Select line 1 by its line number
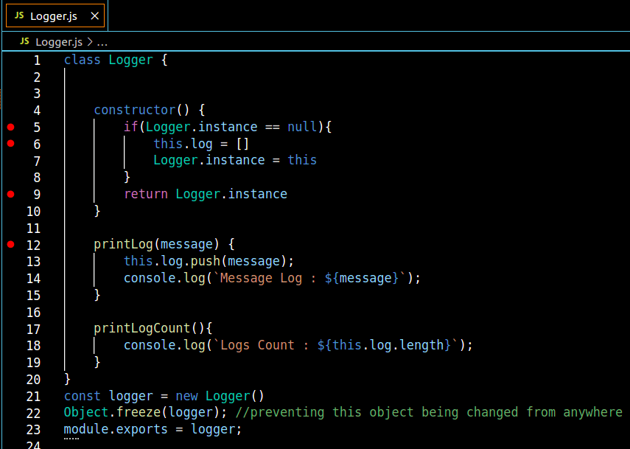This screenshot has height=449, width=630. pyautogui.click(x=37, y=60)
